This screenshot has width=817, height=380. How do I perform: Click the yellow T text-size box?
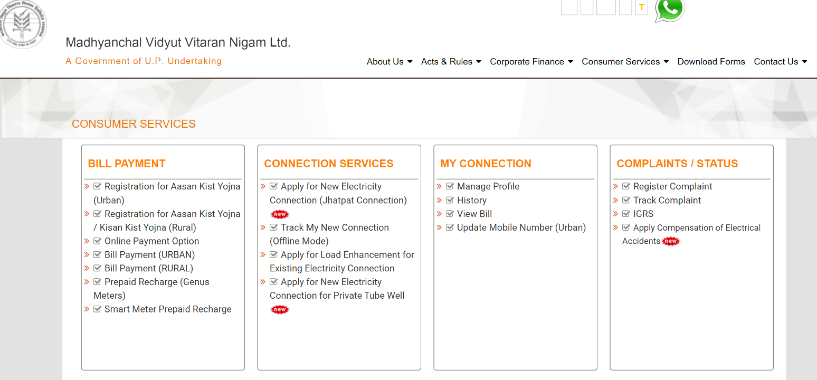click(641, 7)
